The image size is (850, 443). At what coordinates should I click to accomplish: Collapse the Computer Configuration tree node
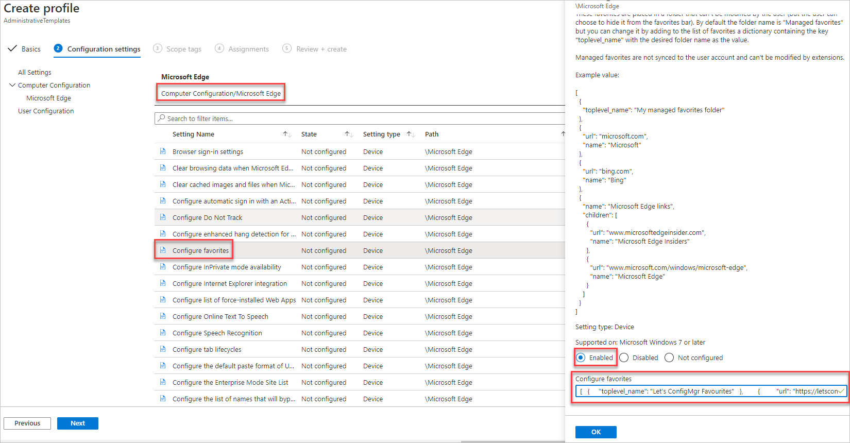12,85
